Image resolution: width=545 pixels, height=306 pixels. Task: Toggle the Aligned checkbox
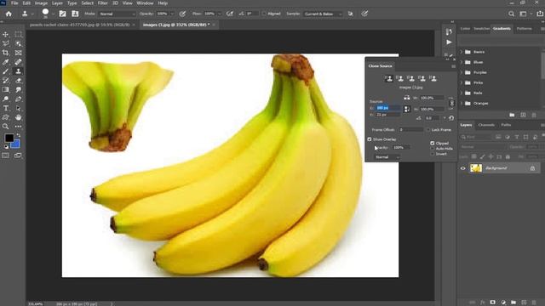[264, 14]
